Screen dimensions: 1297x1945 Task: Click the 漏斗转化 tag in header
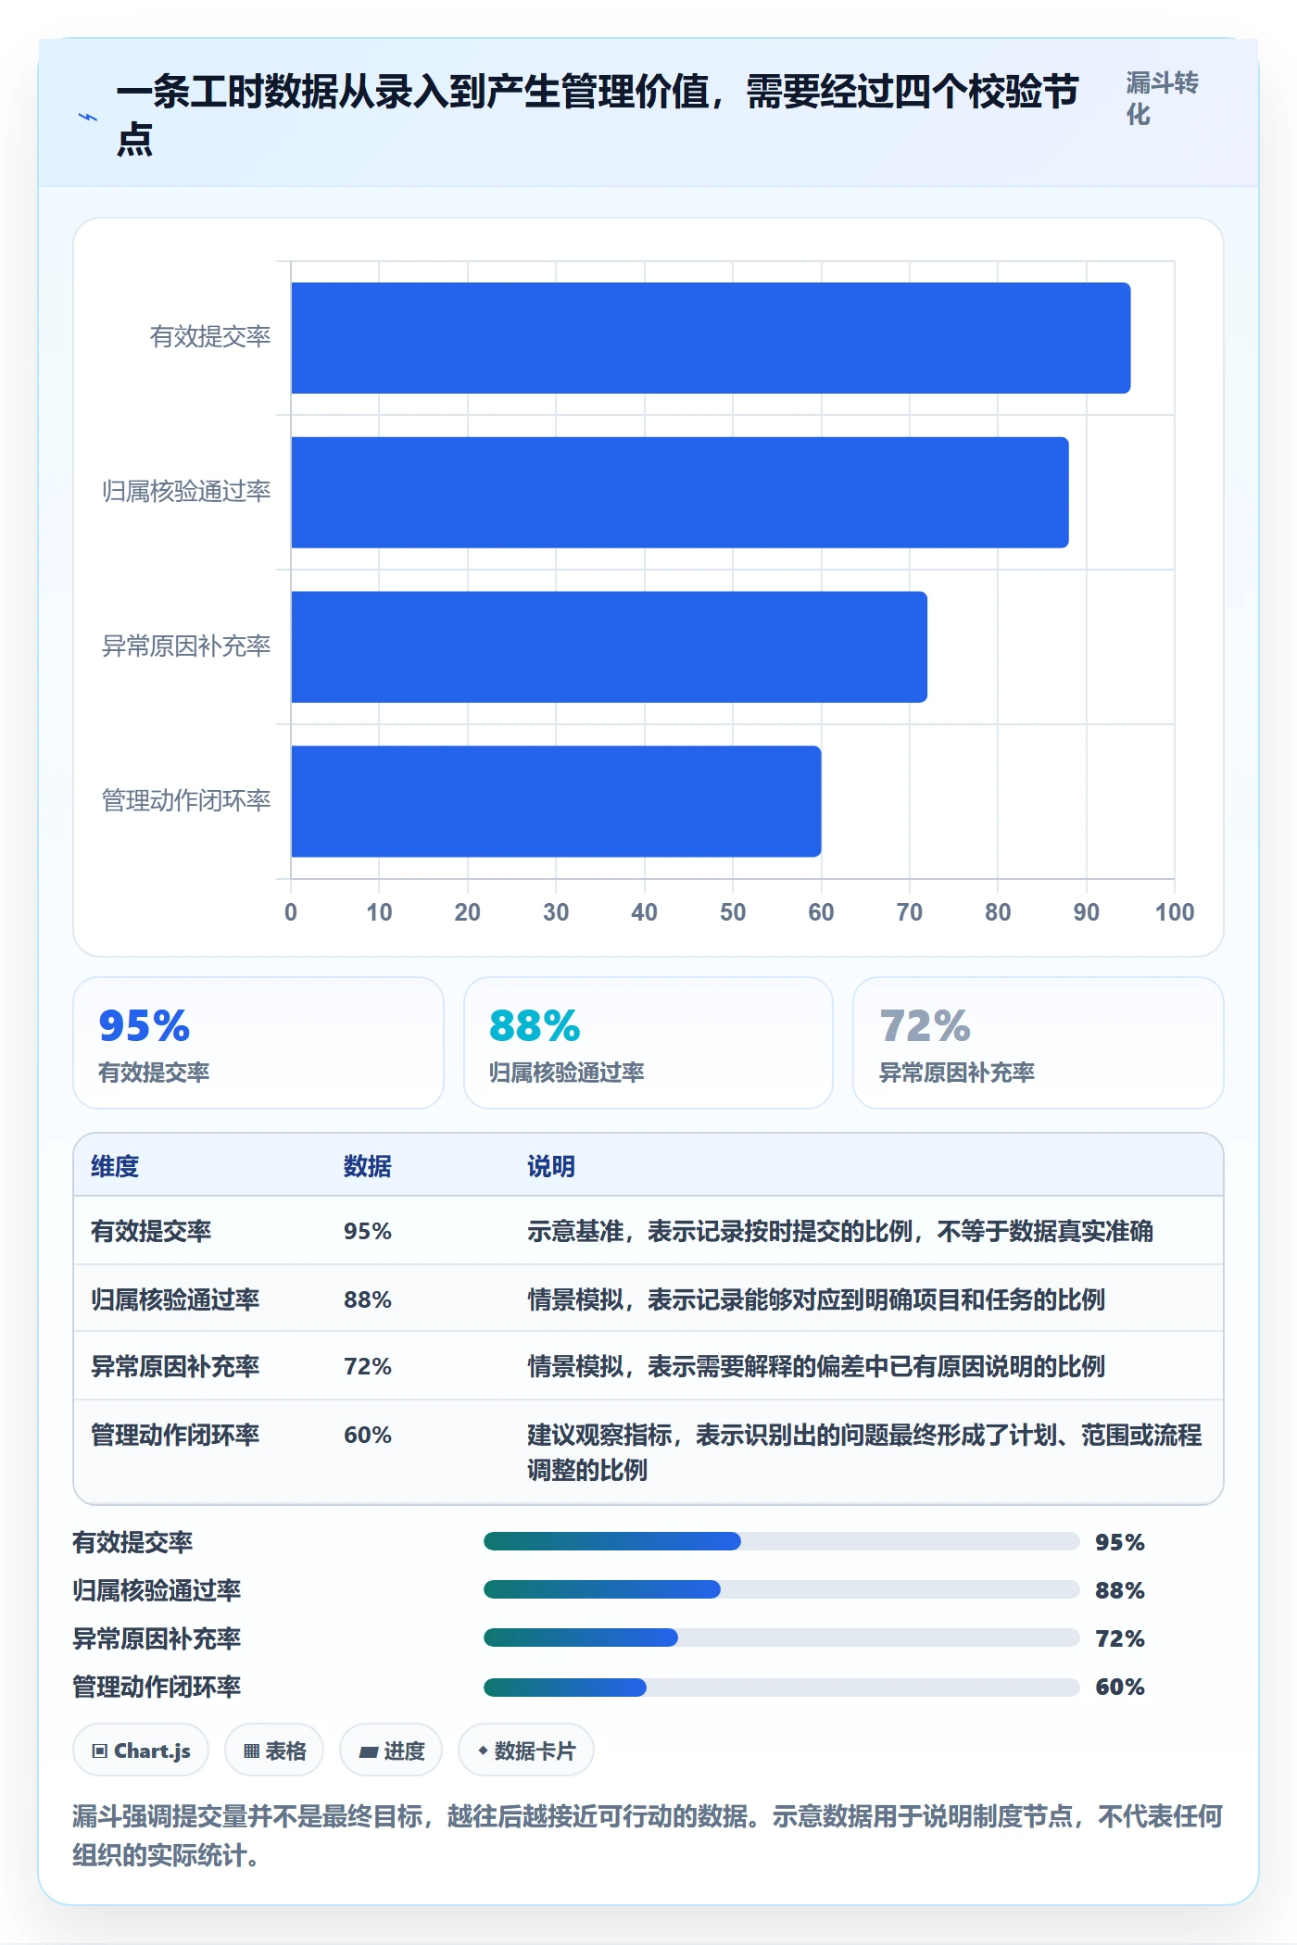(1162, 98)
